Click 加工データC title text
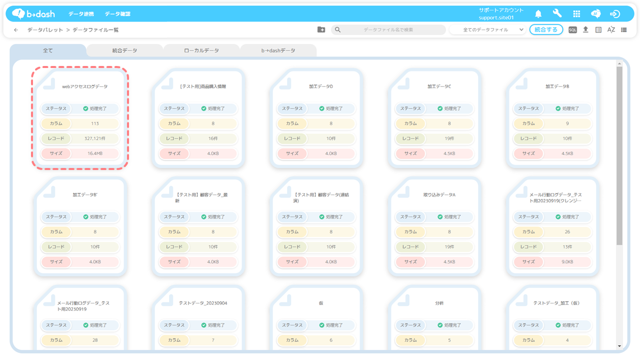This screenshot has height=360, width=640. click(439, 86)
